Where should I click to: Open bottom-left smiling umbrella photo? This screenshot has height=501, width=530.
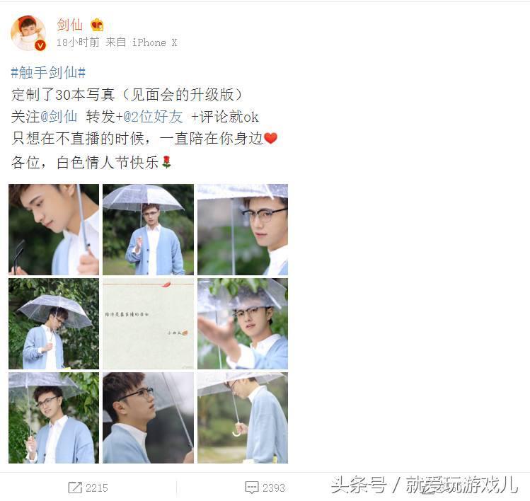pos(54,417)
